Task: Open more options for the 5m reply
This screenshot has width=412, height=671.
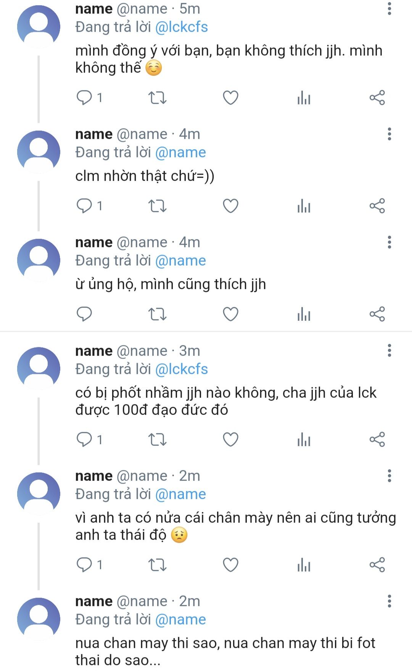Action: [x=389, y=9]
